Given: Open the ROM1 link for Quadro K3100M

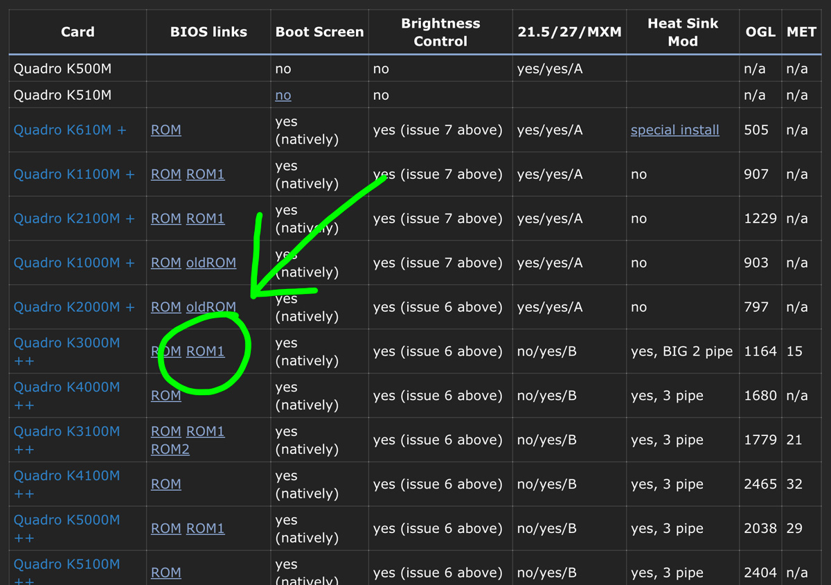Looking at the screenshot, I should [206, 431].
